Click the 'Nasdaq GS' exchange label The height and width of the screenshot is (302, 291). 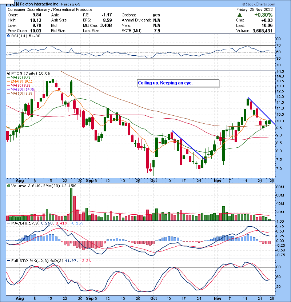tap(71, 4)
